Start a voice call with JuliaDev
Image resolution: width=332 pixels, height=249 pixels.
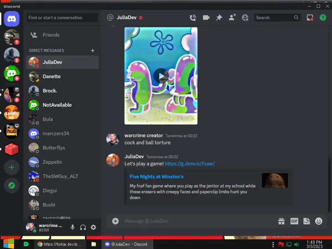click(193, 18)
